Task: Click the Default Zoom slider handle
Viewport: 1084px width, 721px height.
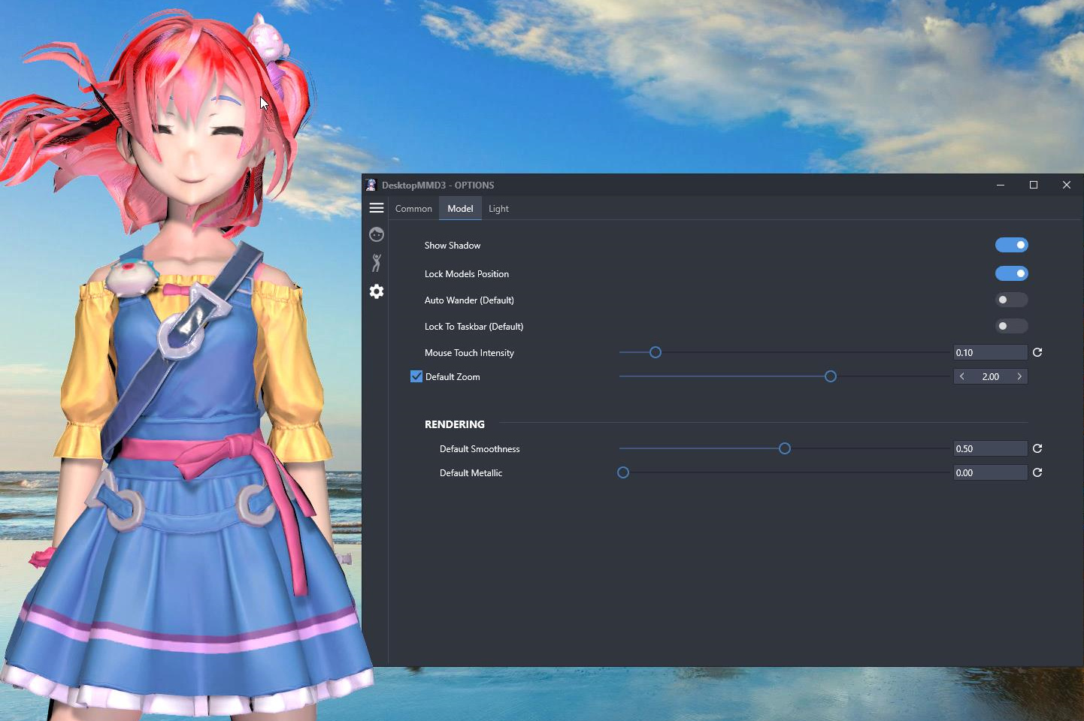Action: pos(831,376)
